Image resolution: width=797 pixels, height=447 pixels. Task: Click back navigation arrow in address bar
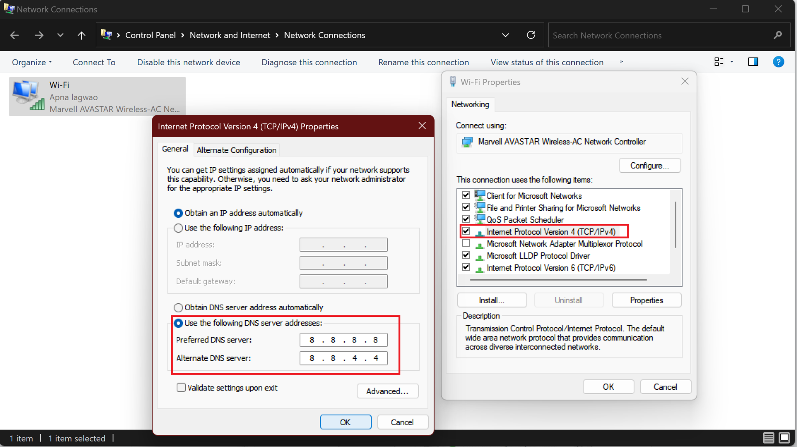coord(15,35)
